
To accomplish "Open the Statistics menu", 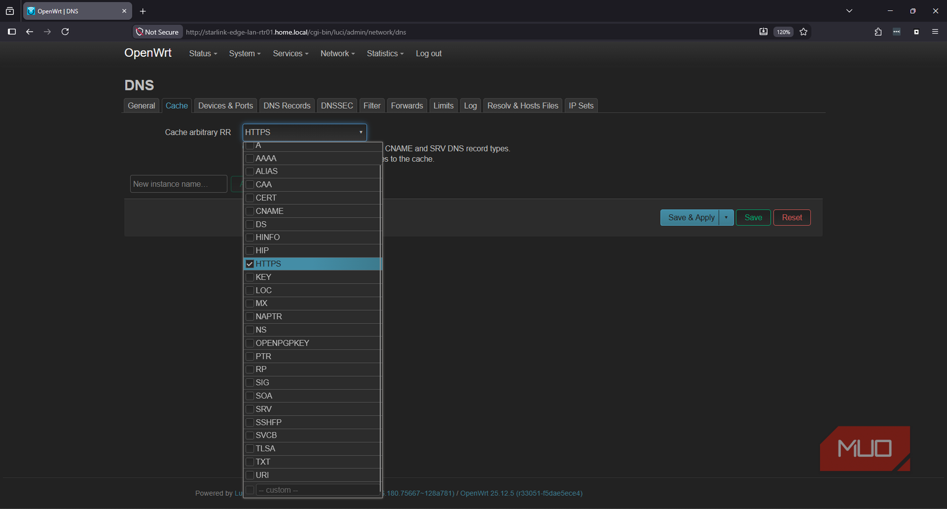I will (385, 53).
